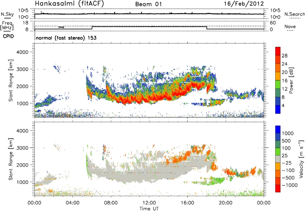Click the "12" tick on power colour bar

284,89
